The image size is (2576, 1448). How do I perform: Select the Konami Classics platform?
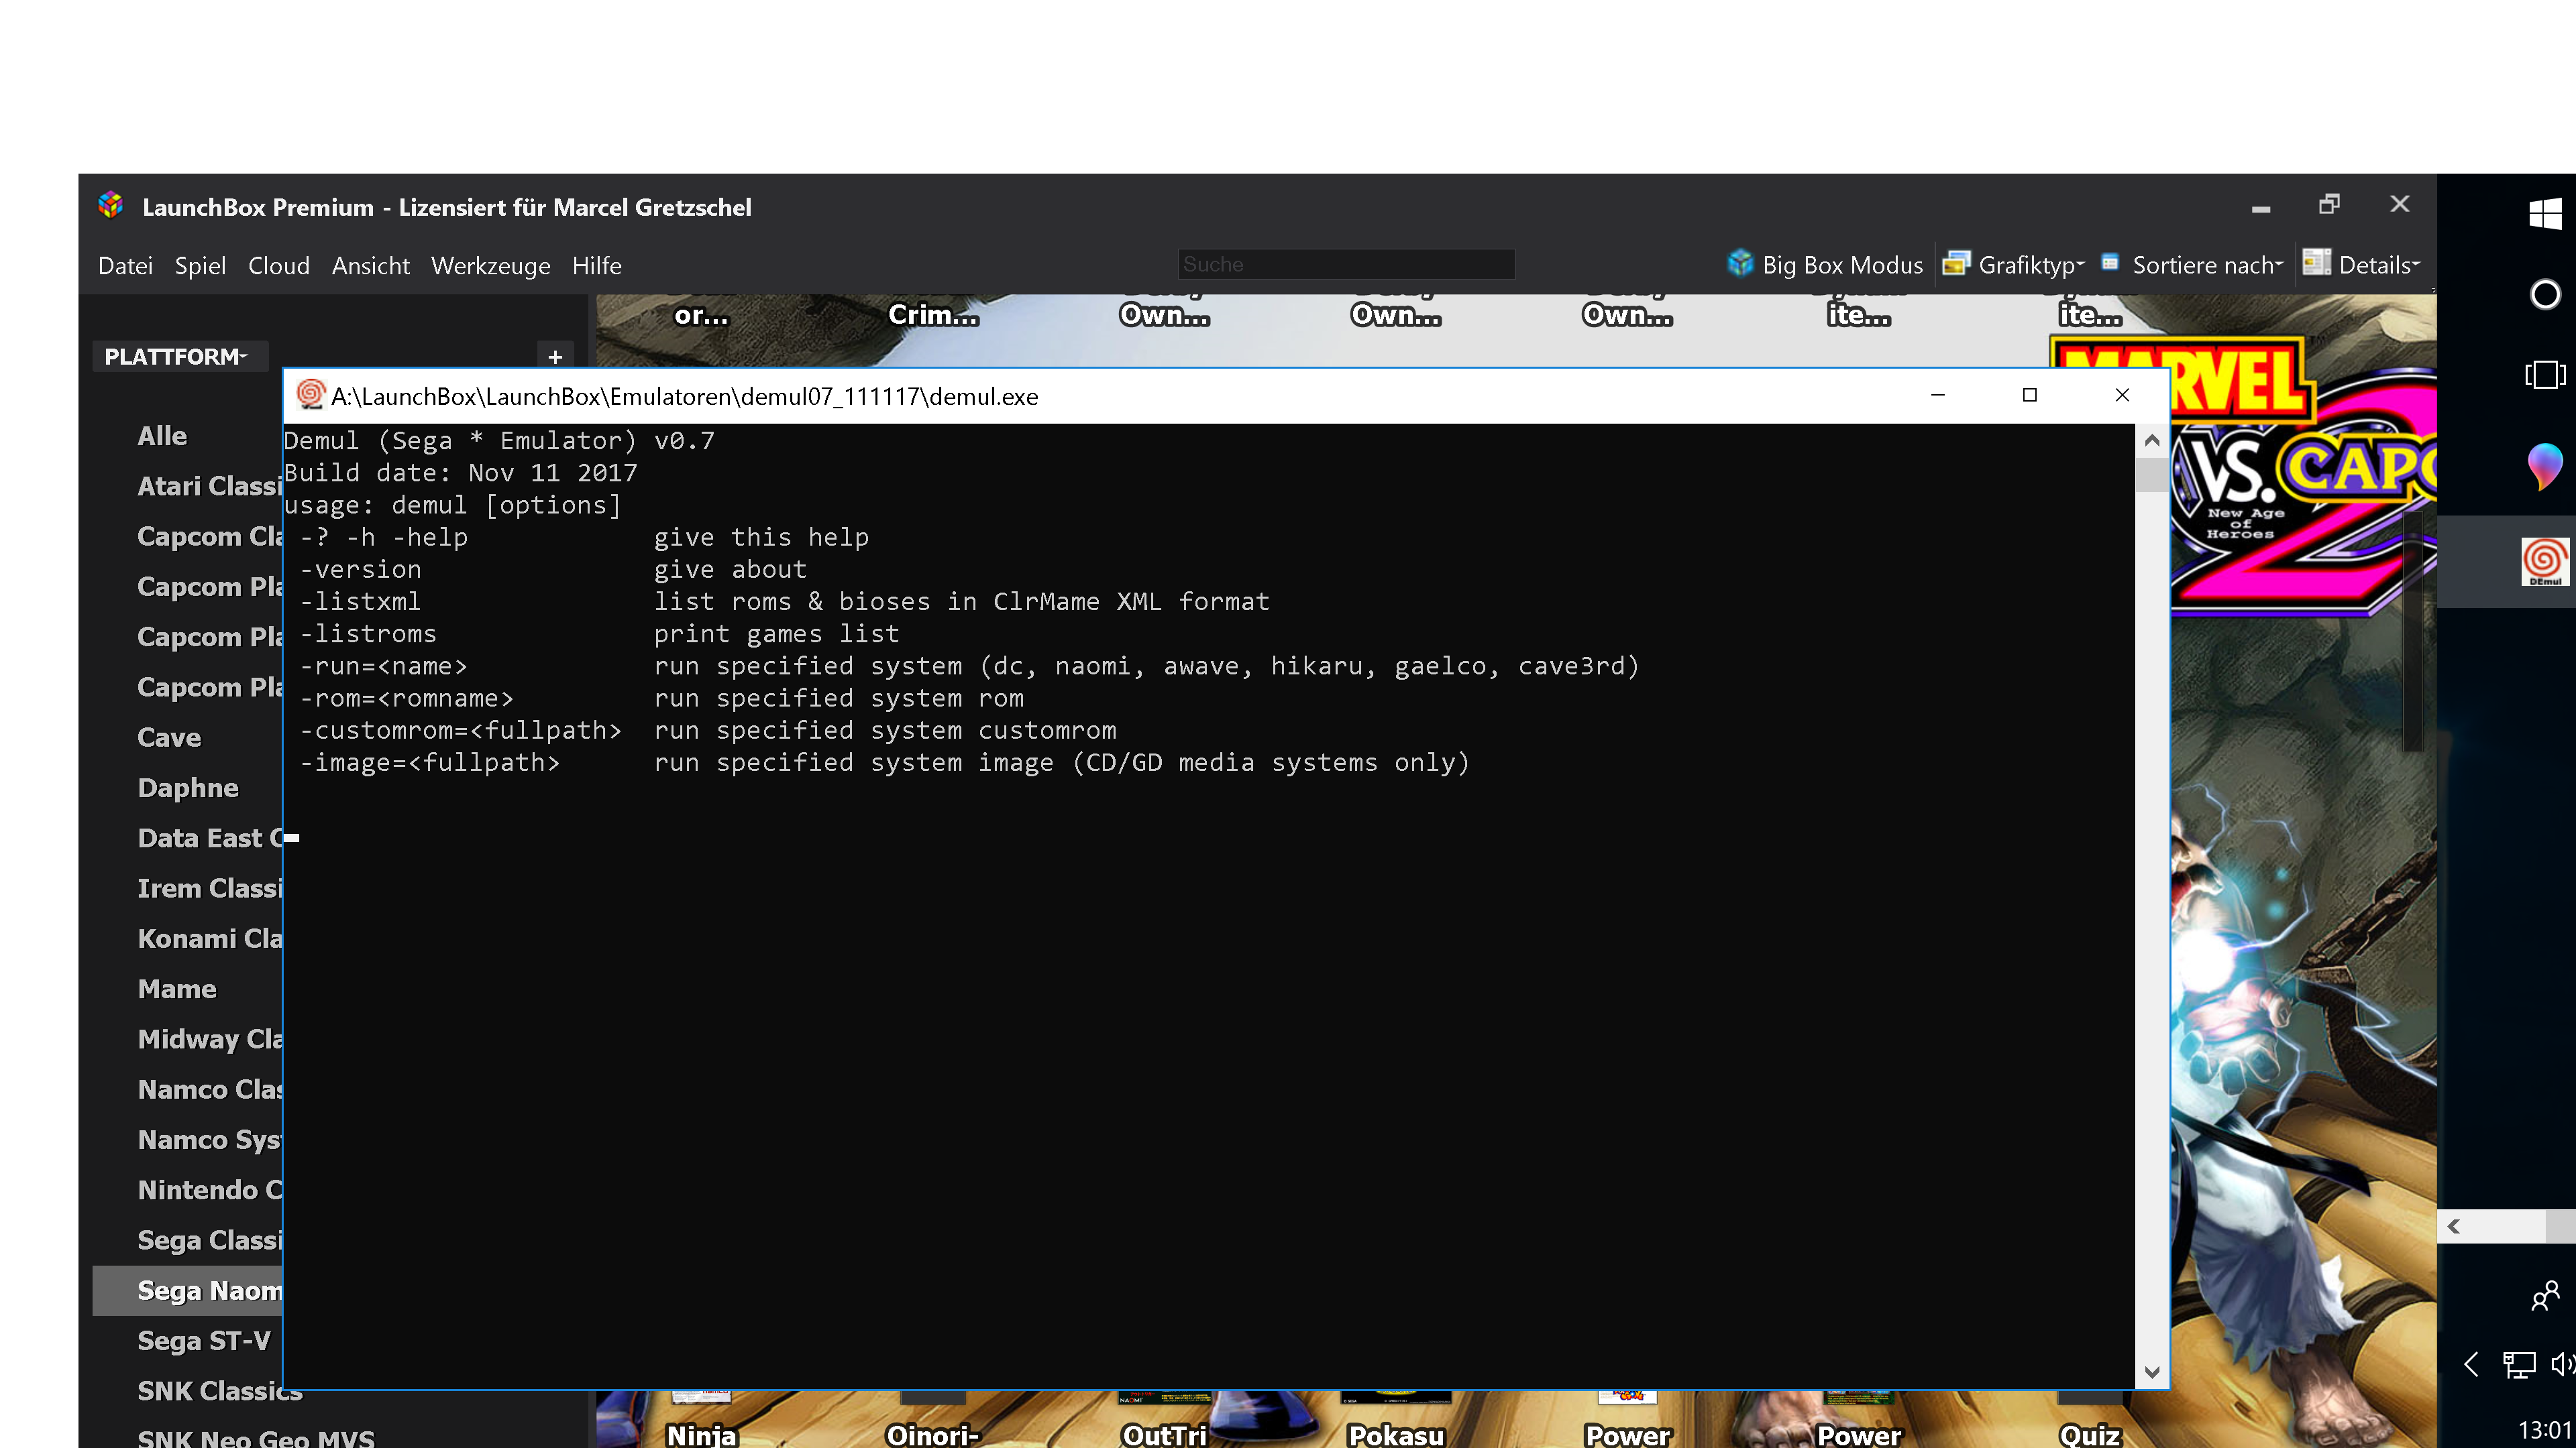210,939
